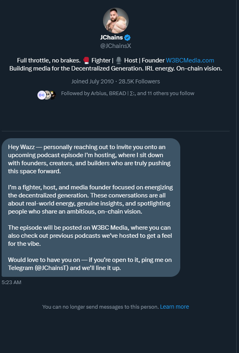Click the vertical scrollbar track on right edge
This screenshot has height=353, width=239.
tap(236, 176)
